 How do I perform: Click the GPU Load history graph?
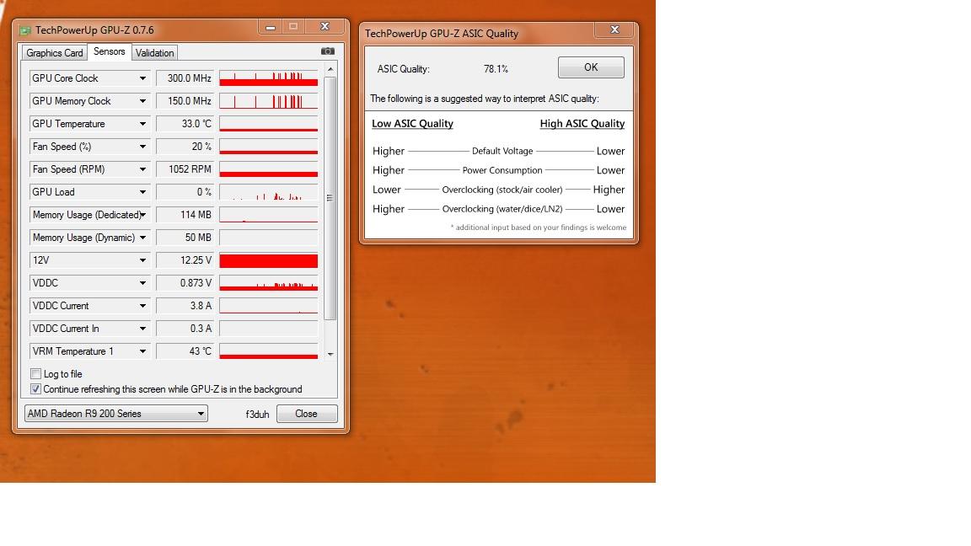tap(269, 192)
